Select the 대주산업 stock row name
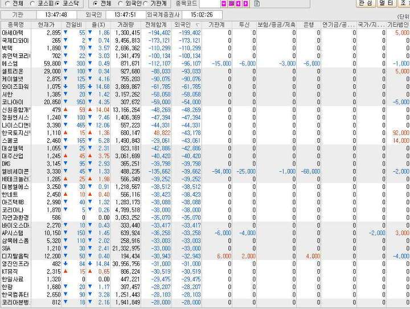Screen dimensions: 410x309 (13, 156)
